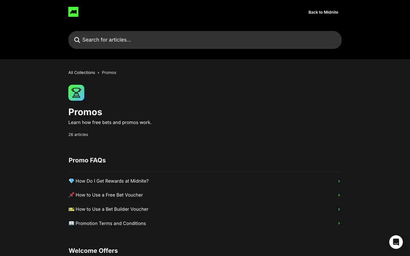Image resolution: width=410 pixels, height=256 pixels.
Task: Open Promotion Terms and Conditions article
Action: click(205, 223)
